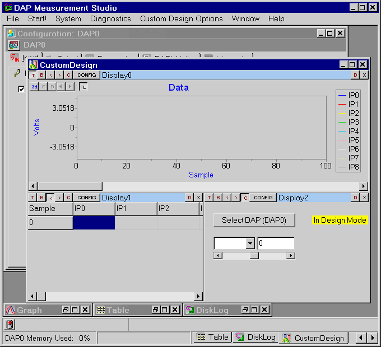Click the left arrow button in Display1 toolbar

click(50, 198)
